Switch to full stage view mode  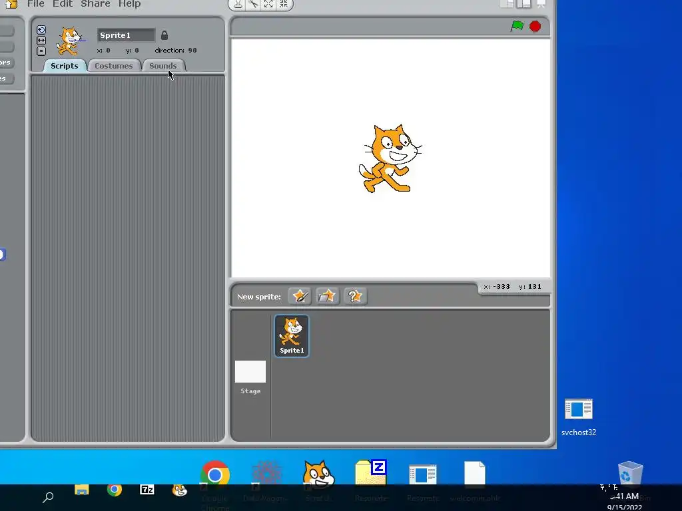[524, 4]
